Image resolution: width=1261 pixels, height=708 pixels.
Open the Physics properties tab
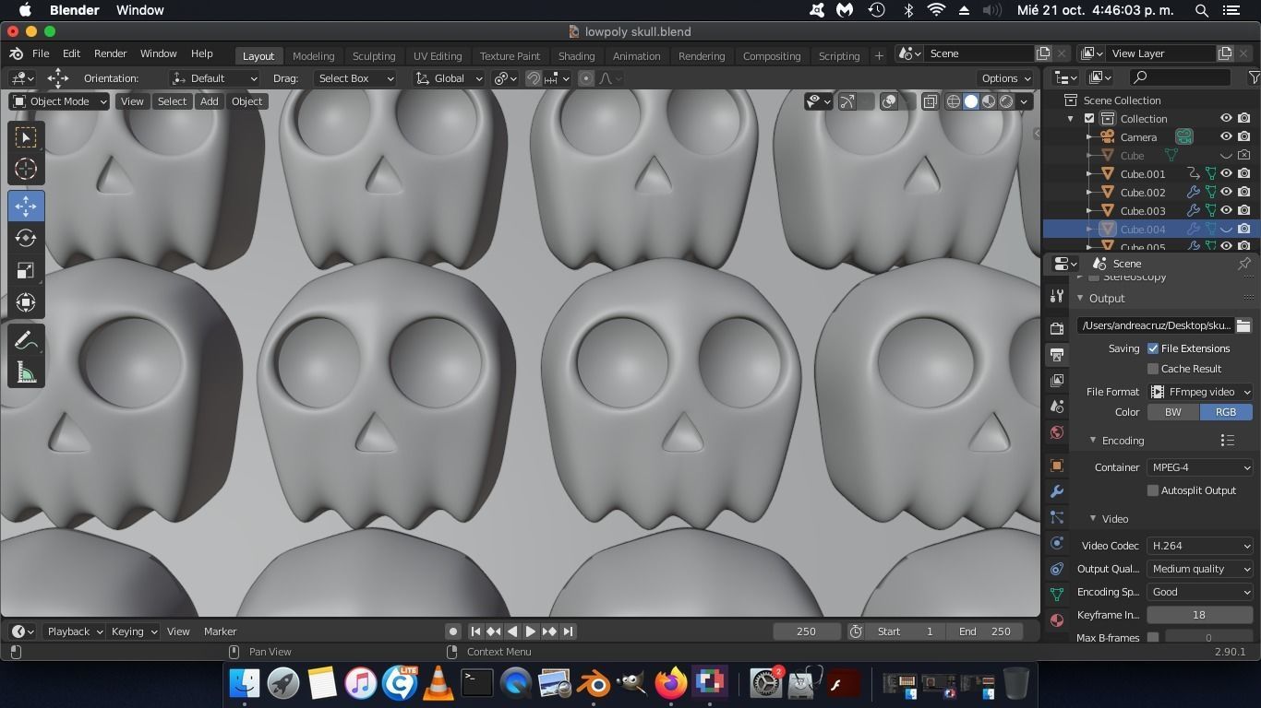(1057, 543)
